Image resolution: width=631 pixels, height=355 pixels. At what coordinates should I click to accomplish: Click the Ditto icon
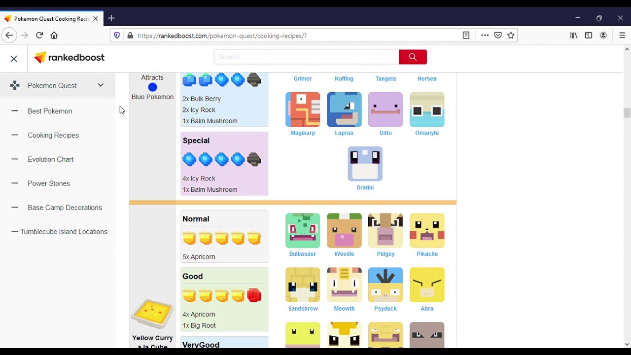pos(386,109)
